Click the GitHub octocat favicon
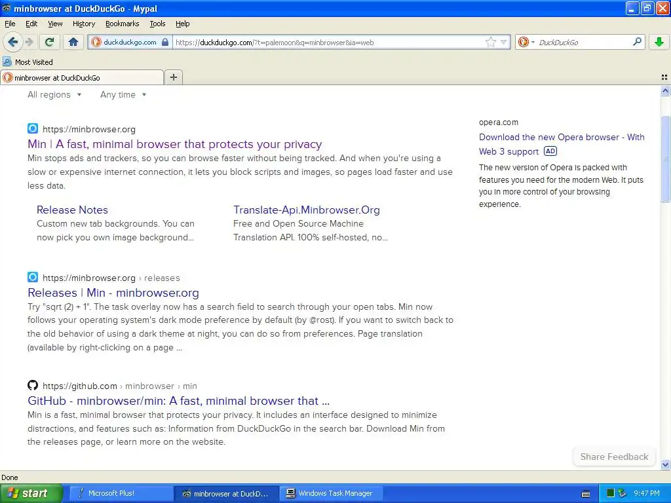Viewport: 671px width, 503px height. [x=33, y=385]
